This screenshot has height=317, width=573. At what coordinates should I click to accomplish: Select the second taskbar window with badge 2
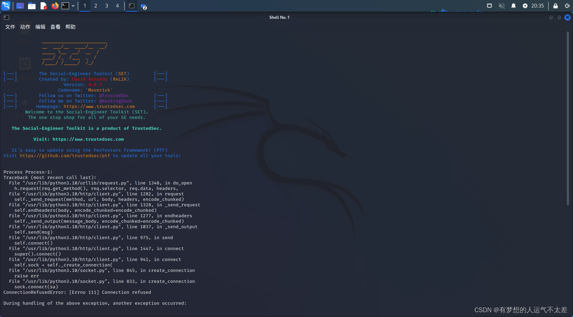pyautogui.click(x=144, y=6)
